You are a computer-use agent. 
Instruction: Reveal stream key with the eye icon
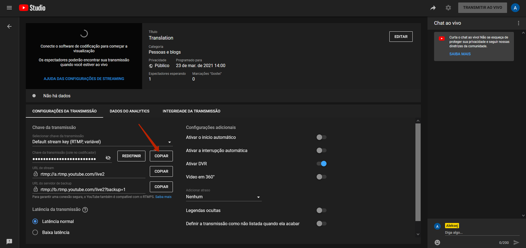(108, 158)
